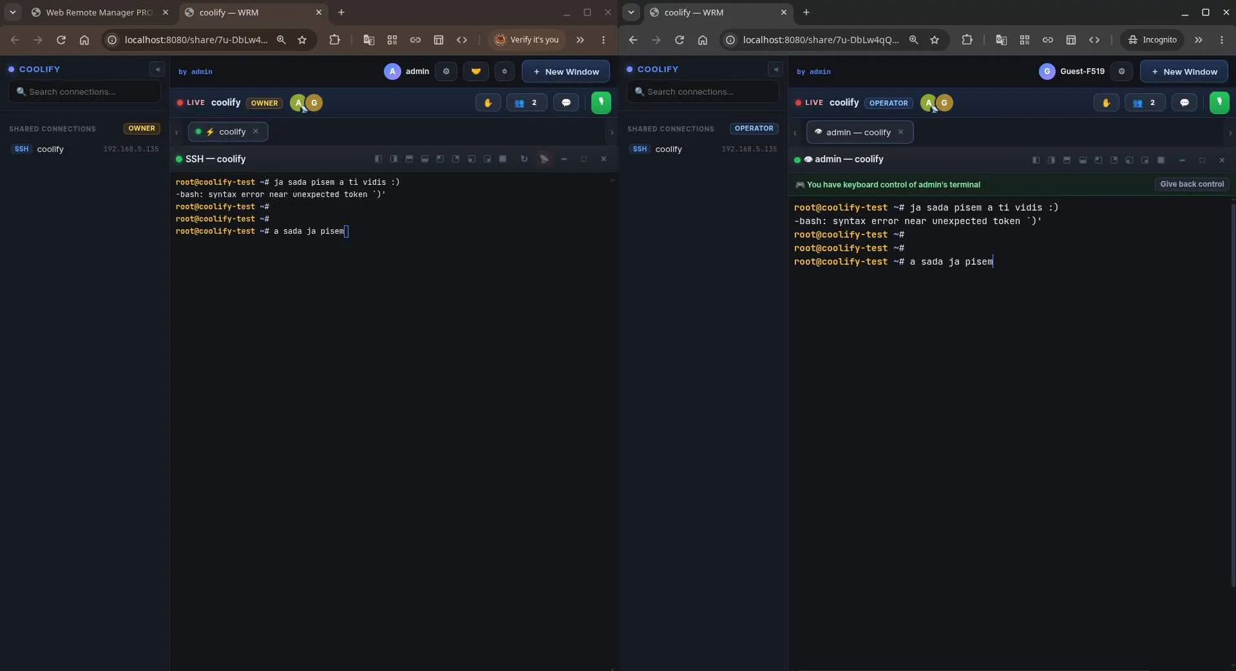Open coolify SSH connection in operator sidebar

coord(703,149)
